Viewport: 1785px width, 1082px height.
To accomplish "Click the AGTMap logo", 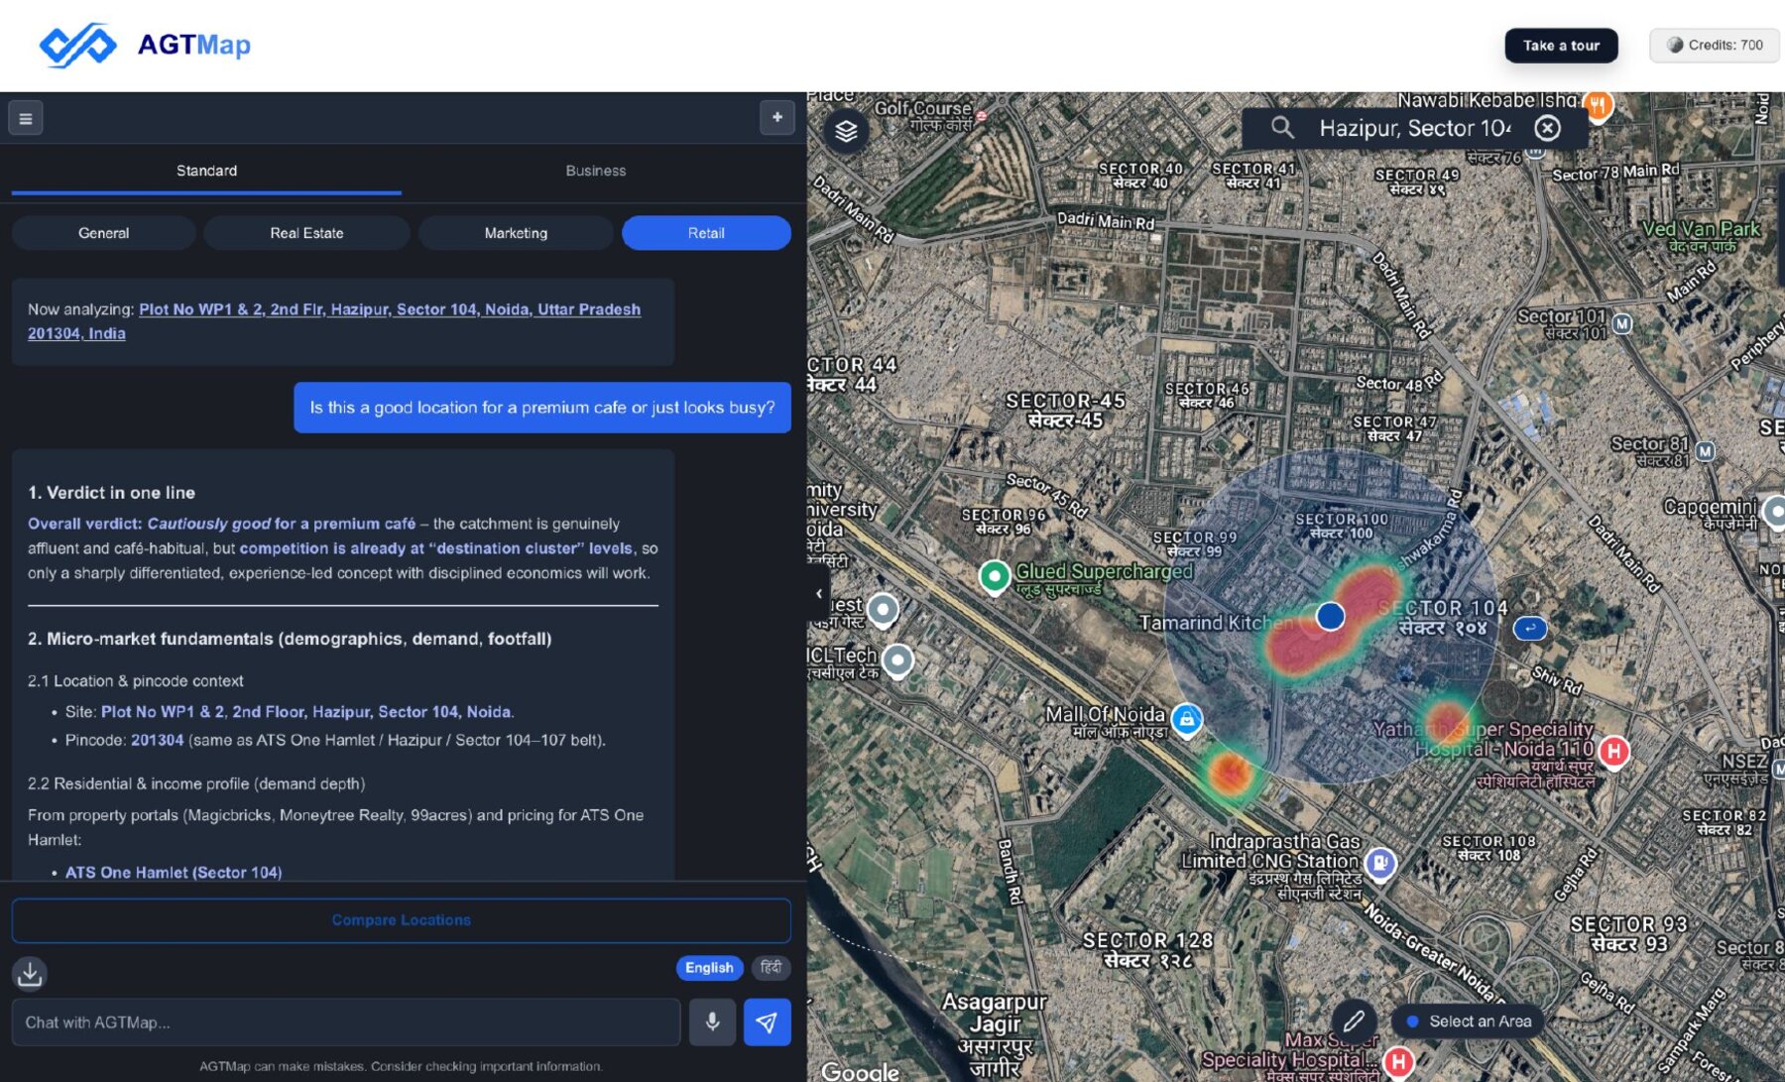I will [x=145, y=45].
